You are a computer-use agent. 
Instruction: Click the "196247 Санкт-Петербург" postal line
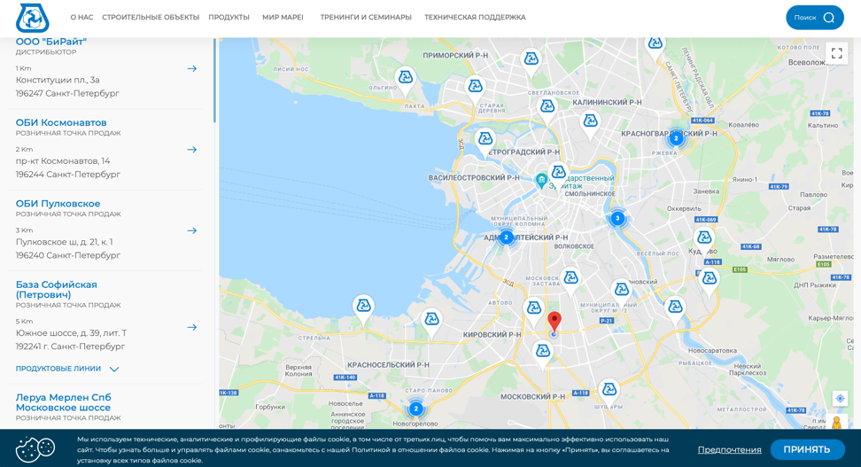point(67,93)
